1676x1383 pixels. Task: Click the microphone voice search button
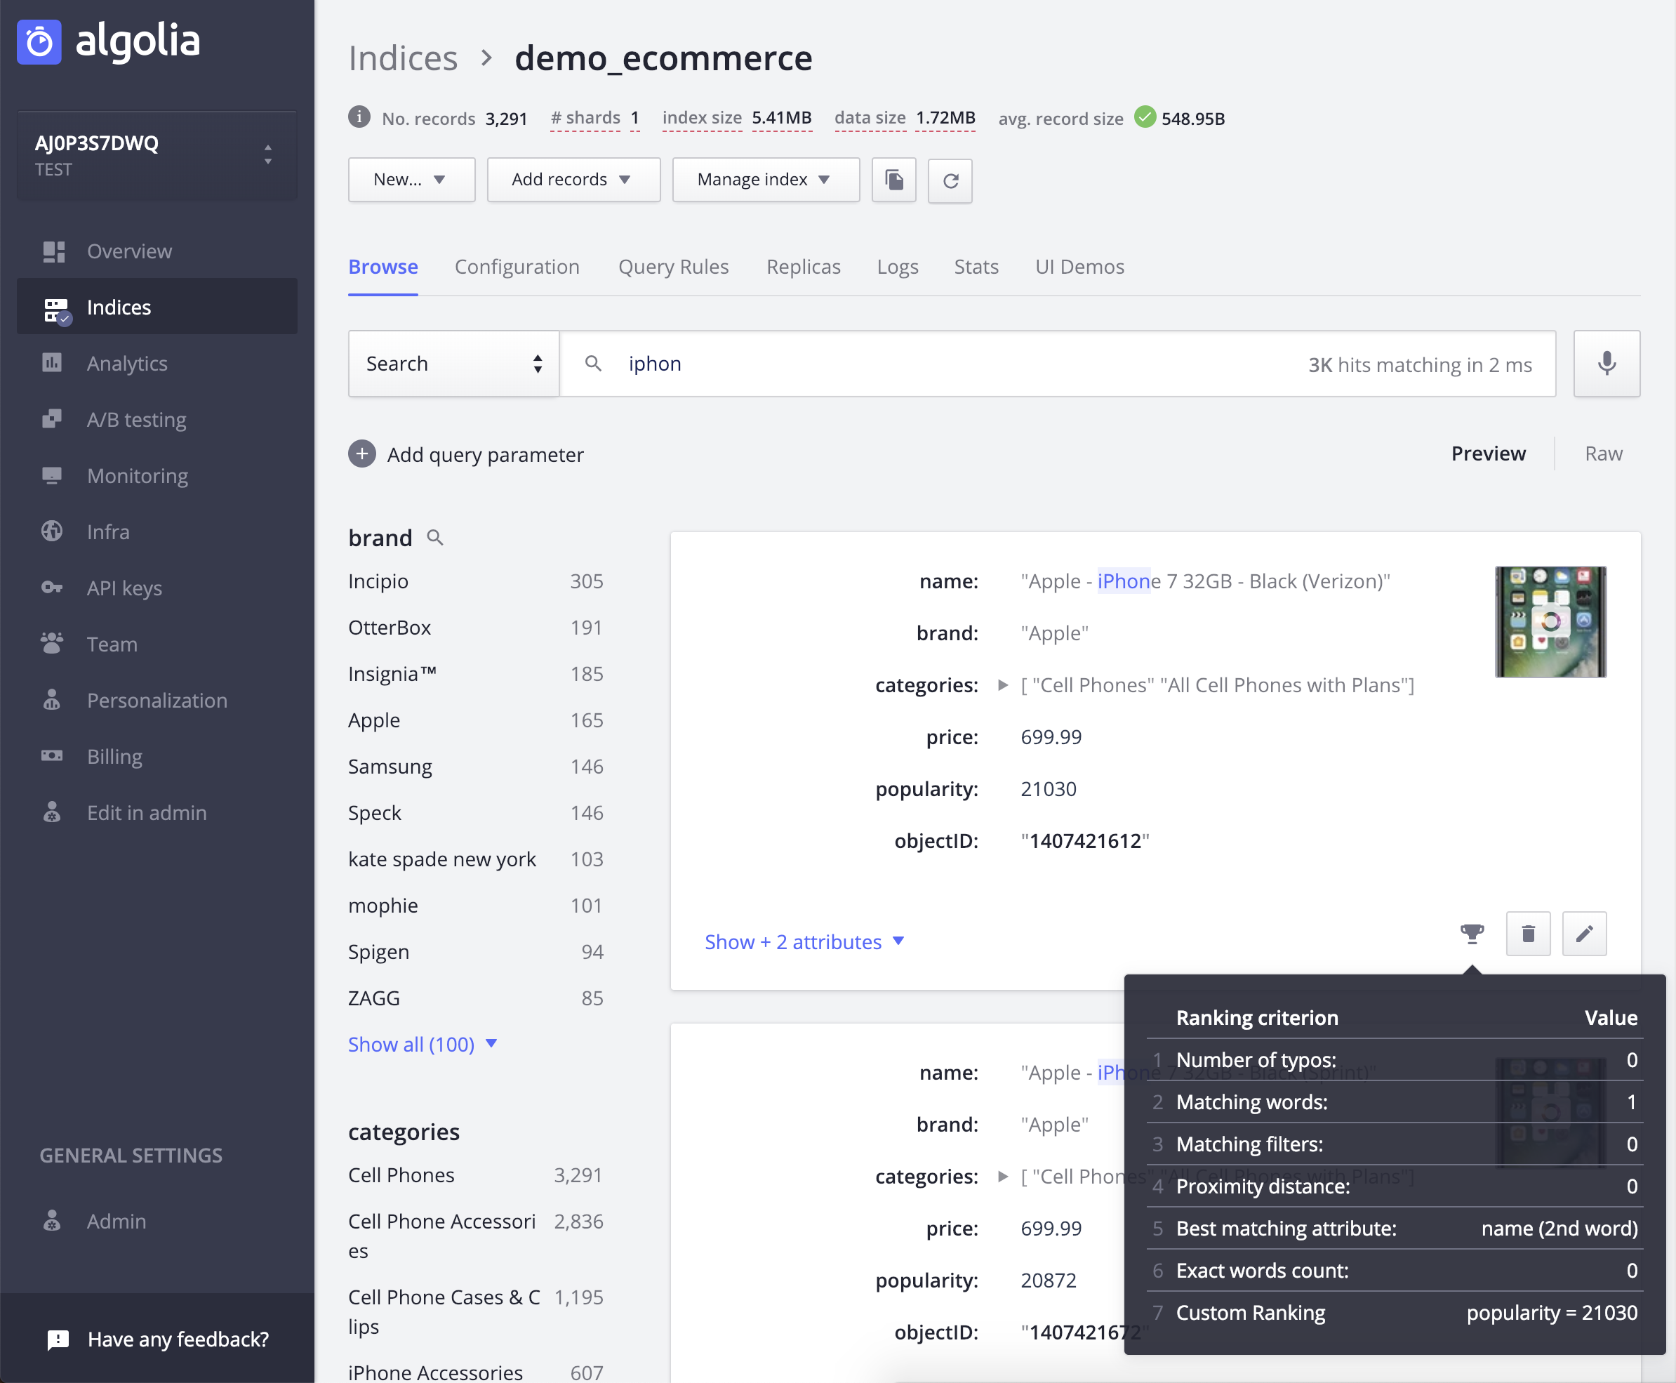tap(1607, 363)
